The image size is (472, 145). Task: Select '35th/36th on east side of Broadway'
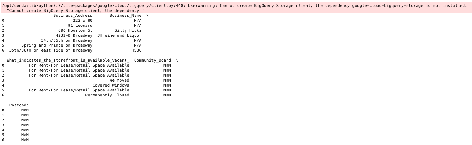(x=51, y=50)
